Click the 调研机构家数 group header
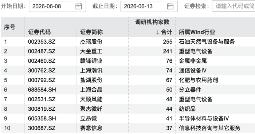This screenshot has height=134, width=255. pyautogui.click(x=152, y=22)
